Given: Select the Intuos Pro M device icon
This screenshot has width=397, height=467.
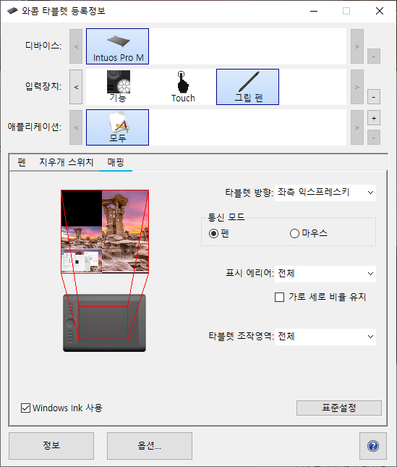Looking at the screenshot, I should click(117, 46).
